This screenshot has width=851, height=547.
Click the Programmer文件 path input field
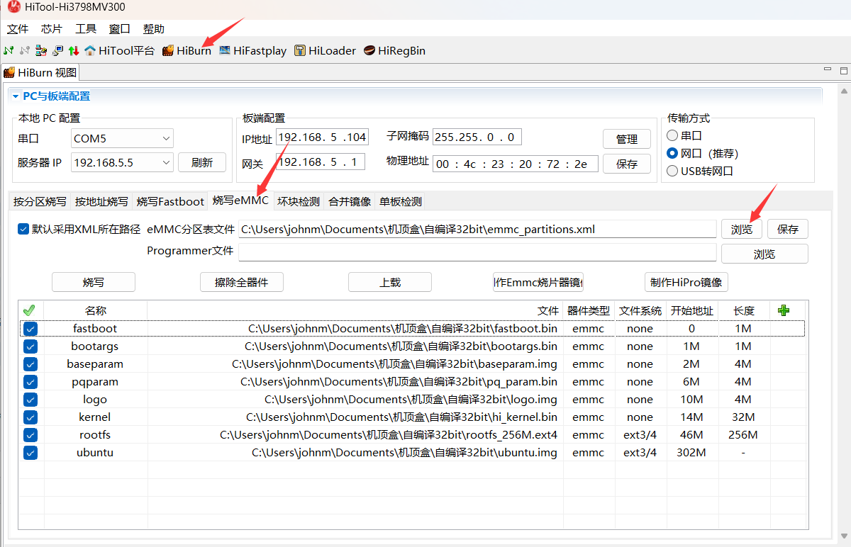pos(477,253)
